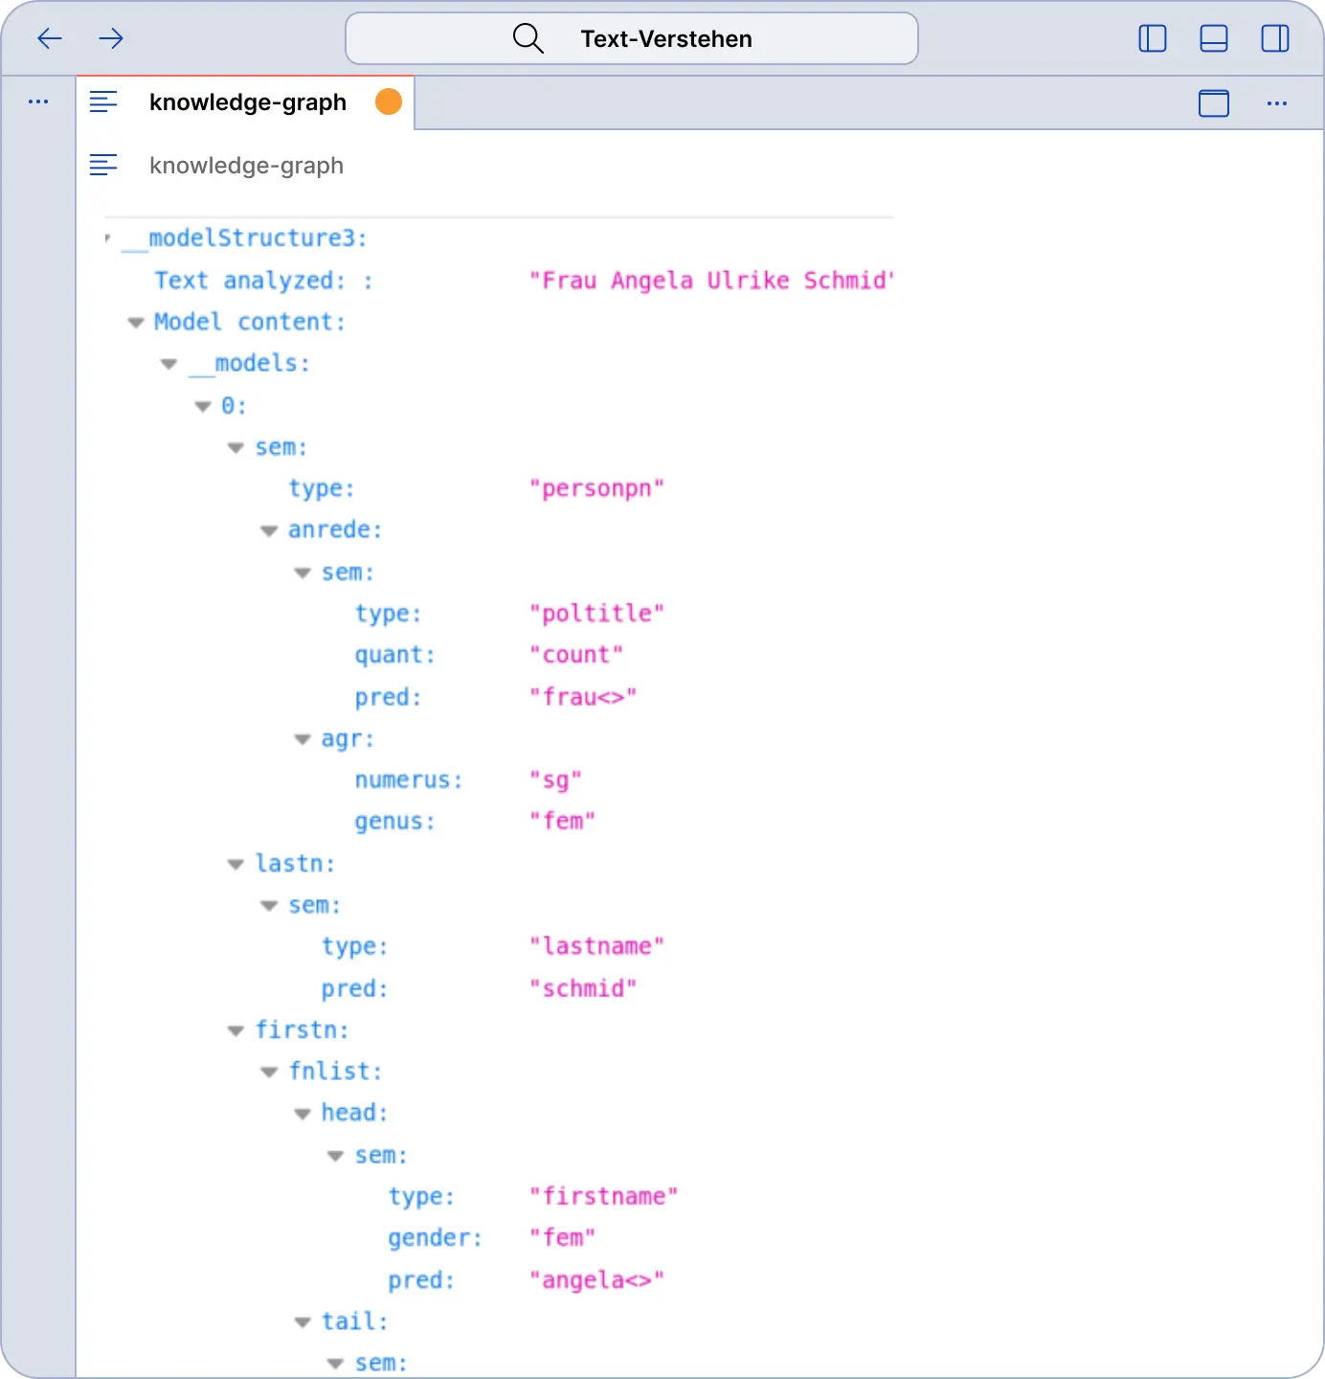This screenshot has width=1325, height=1379.
Task: Collapse the lastn tree node
Action: click(x=236, y=864)
